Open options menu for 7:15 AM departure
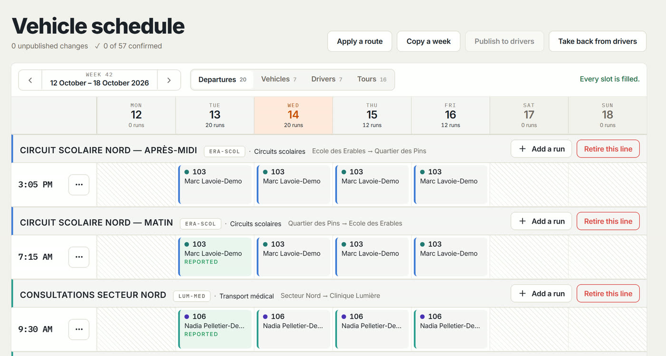The height and width of the screenshot is (356, 666). [79, 257]
